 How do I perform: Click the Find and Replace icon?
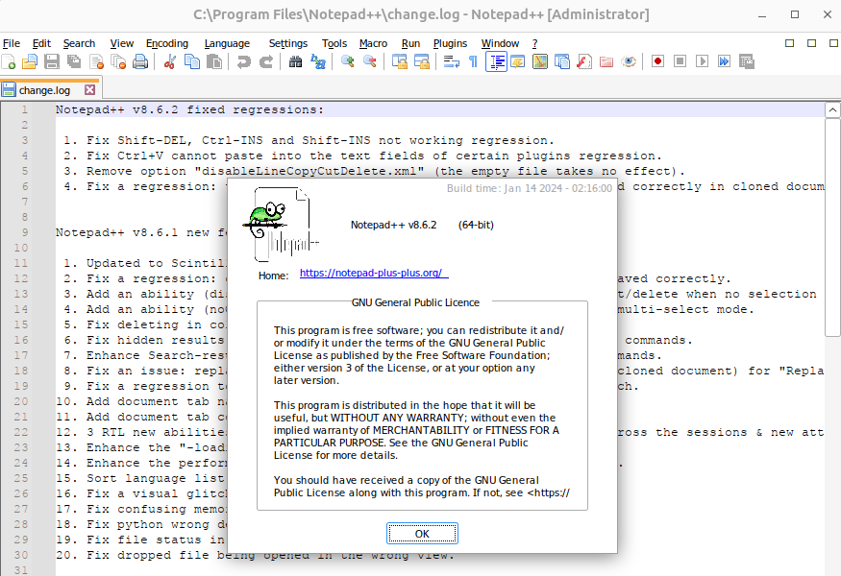(318, 61)
